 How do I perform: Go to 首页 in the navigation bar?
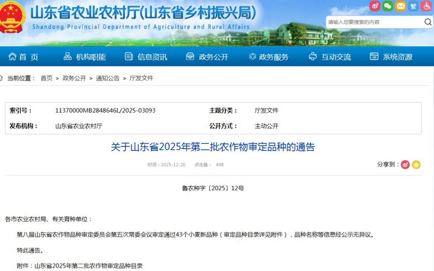(x=24, y=56)
